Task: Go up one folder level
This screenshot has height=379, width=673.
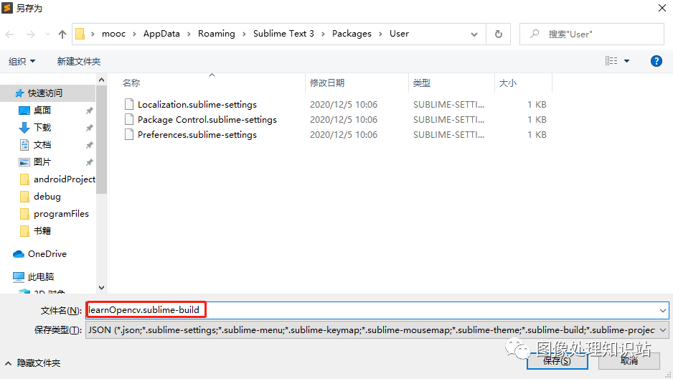Action: (x=62, y=34)
